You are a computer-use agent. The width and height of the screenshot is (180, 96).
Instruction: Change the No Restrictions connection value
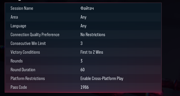tap(93, 35)
